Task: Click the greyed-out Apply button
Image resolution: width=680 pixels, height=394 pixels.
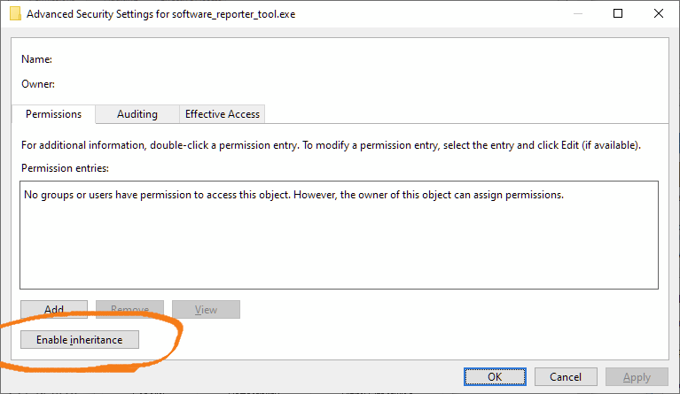Action: 637,376
